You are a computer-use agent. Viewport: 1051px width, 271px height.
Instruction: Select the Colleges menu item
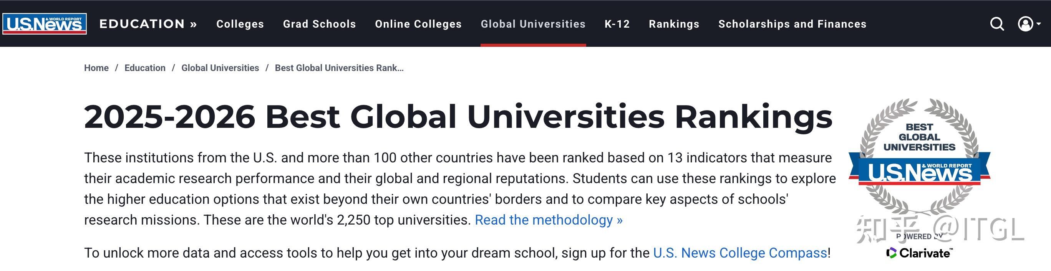click(x=240, y=24)
